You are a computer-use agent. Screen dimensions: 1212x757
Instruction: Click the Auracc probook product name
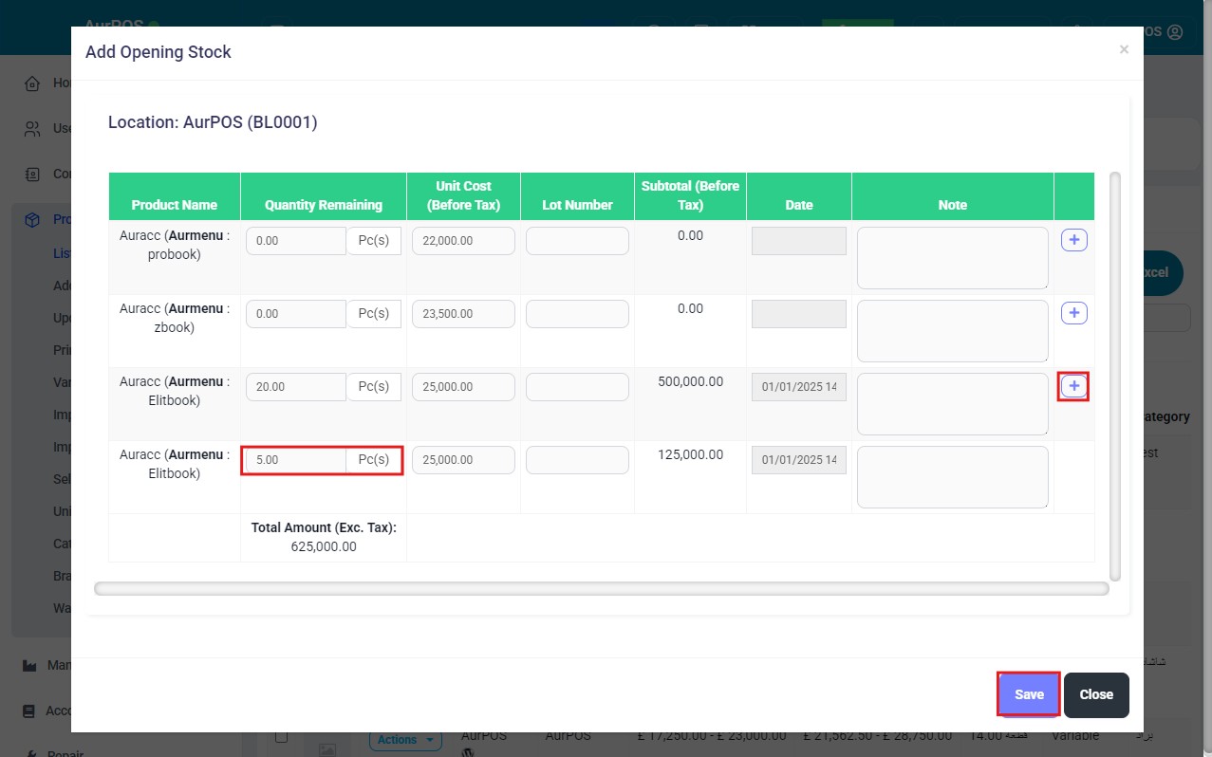(x=175, y=245)
